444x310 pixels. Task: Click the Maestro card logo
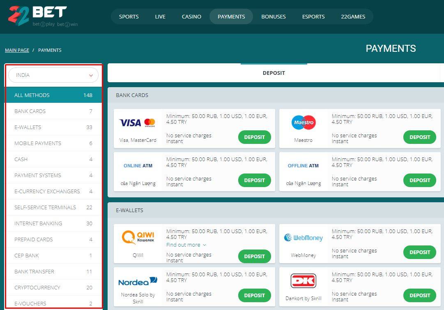pyautogui.click(x=303, y=123)
